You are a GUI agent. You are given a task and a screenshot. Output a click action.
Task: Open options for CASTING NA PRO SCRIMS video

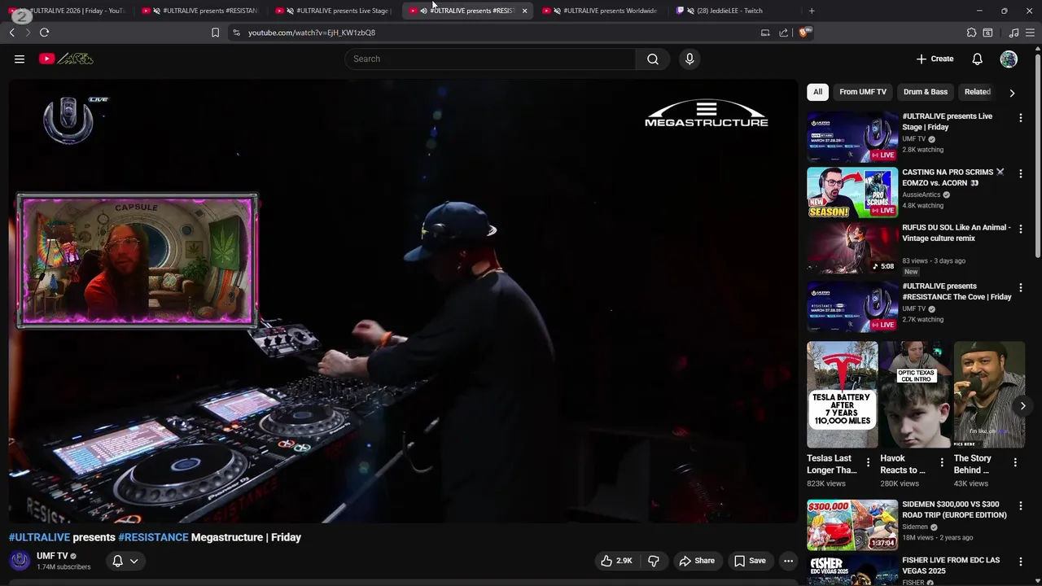point(1020,174)
